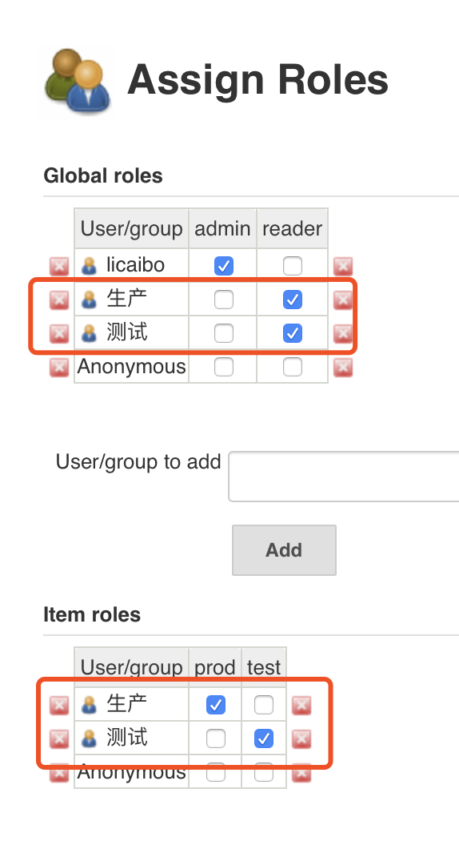Uncheck reader role for global 生产

[293, 300]
